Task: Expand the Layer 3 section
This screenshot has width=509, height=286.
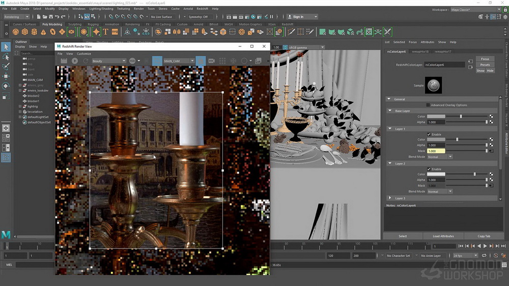Action: [x=390, y=198]
